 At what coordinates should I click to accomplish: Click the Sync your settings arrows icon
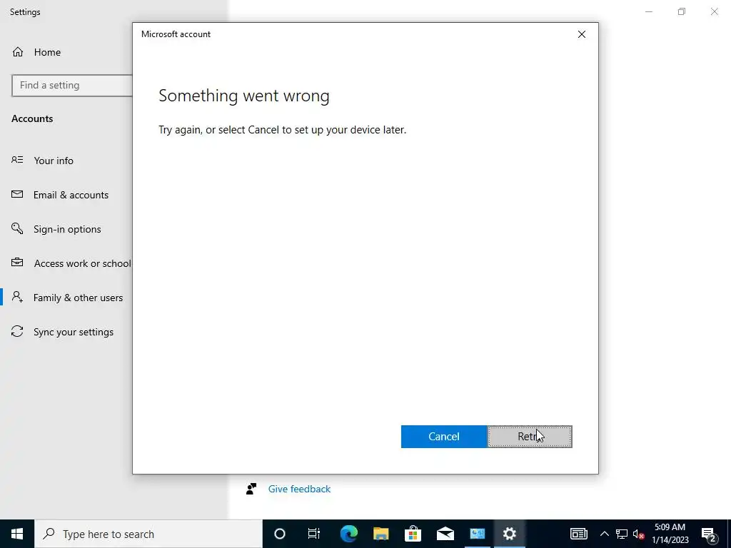click(17, 331)
